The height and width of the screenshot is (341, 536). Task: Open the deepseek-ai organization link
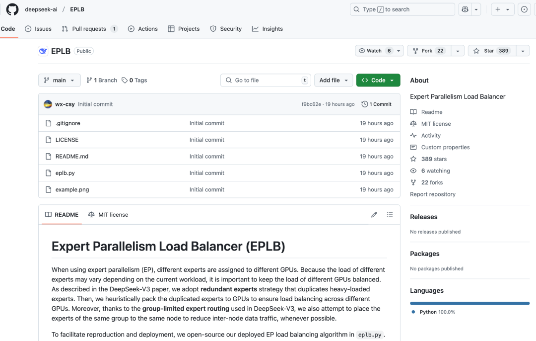[41, 9]
